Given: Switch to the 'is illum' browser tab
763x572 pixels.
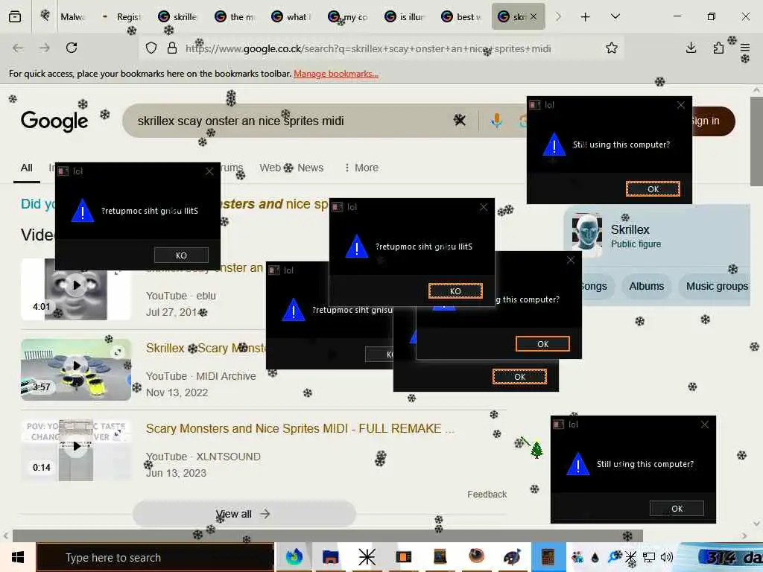Looking at the screenshot, I should tap(405, 17).
